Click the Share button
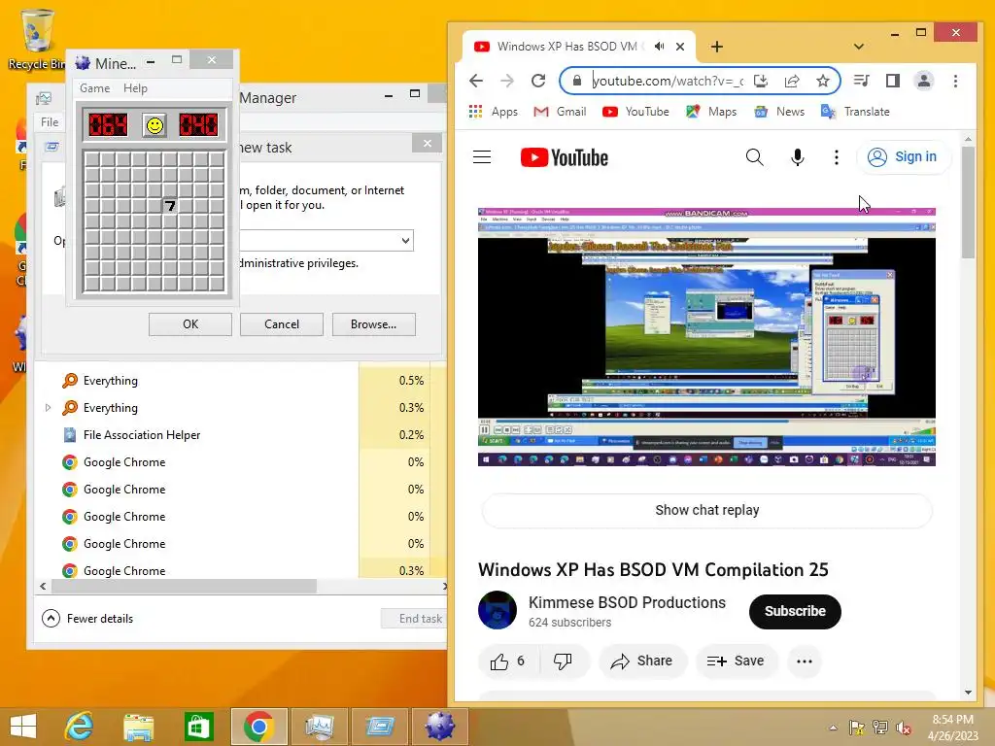 point(642,661)
